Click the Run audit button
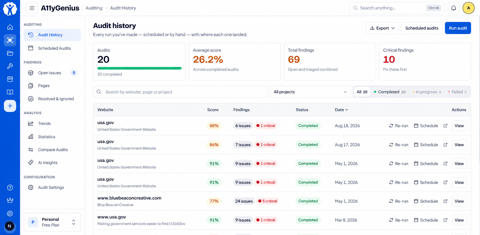Image resolution: width=480 pixels, height=235 pixels. click(x=458, y=28)
